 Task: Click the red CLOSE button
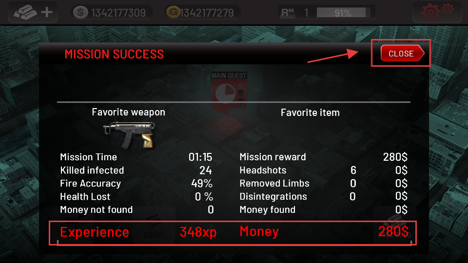[402, 54]
